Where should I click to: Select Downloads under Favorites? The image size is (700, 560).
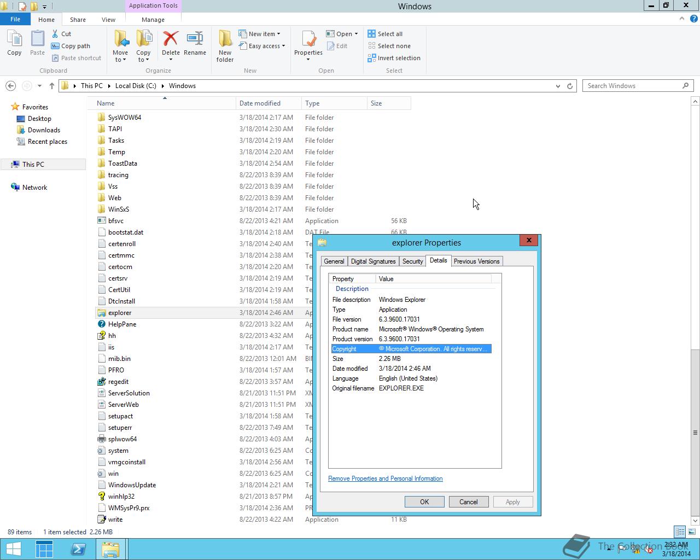(44, 130)
